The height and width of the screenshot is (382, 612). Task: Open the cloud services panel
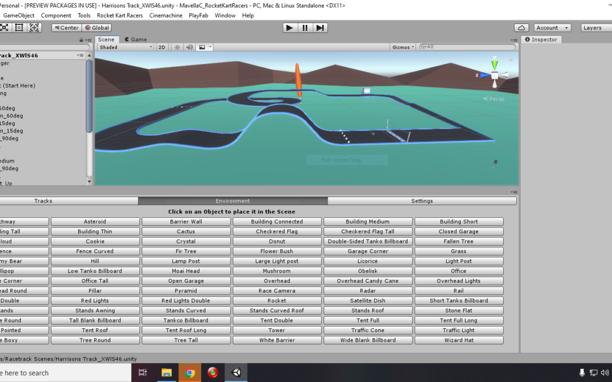[x=521, y=28]
